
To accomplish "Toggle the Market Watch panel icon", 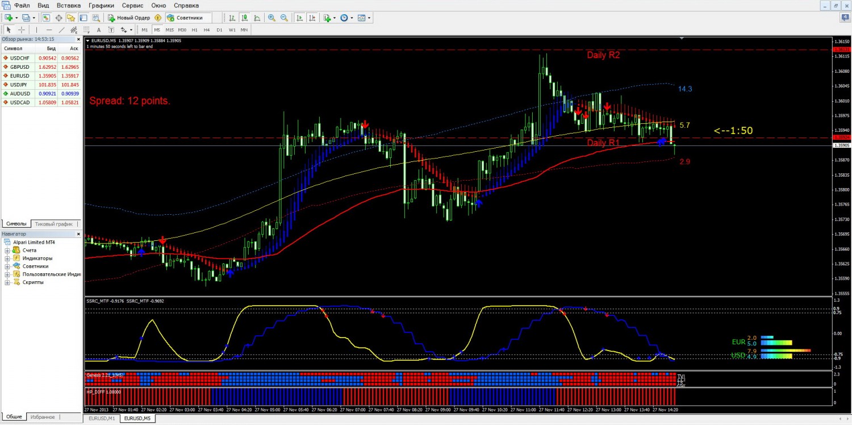I will (x=46, y=18).
